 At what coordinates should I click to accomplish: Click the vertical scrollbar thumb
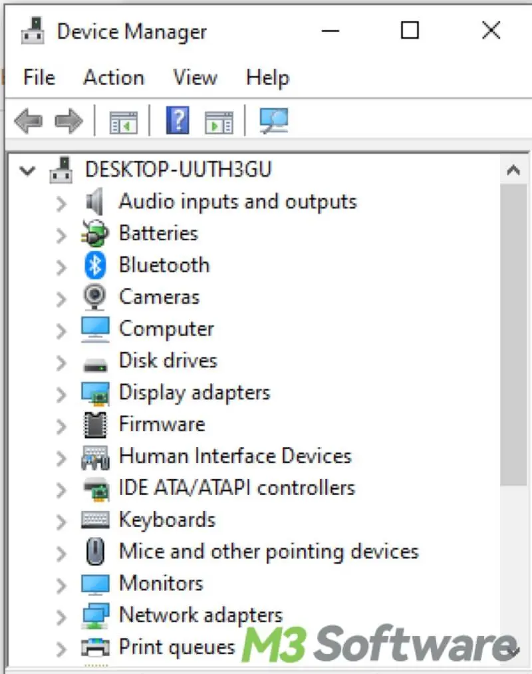point(513,335)
